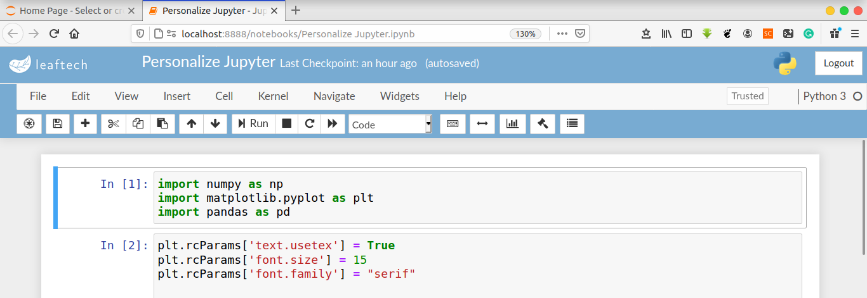Expand the Firefox hamburger application menu
867x298 pixels.
[854, 34]
